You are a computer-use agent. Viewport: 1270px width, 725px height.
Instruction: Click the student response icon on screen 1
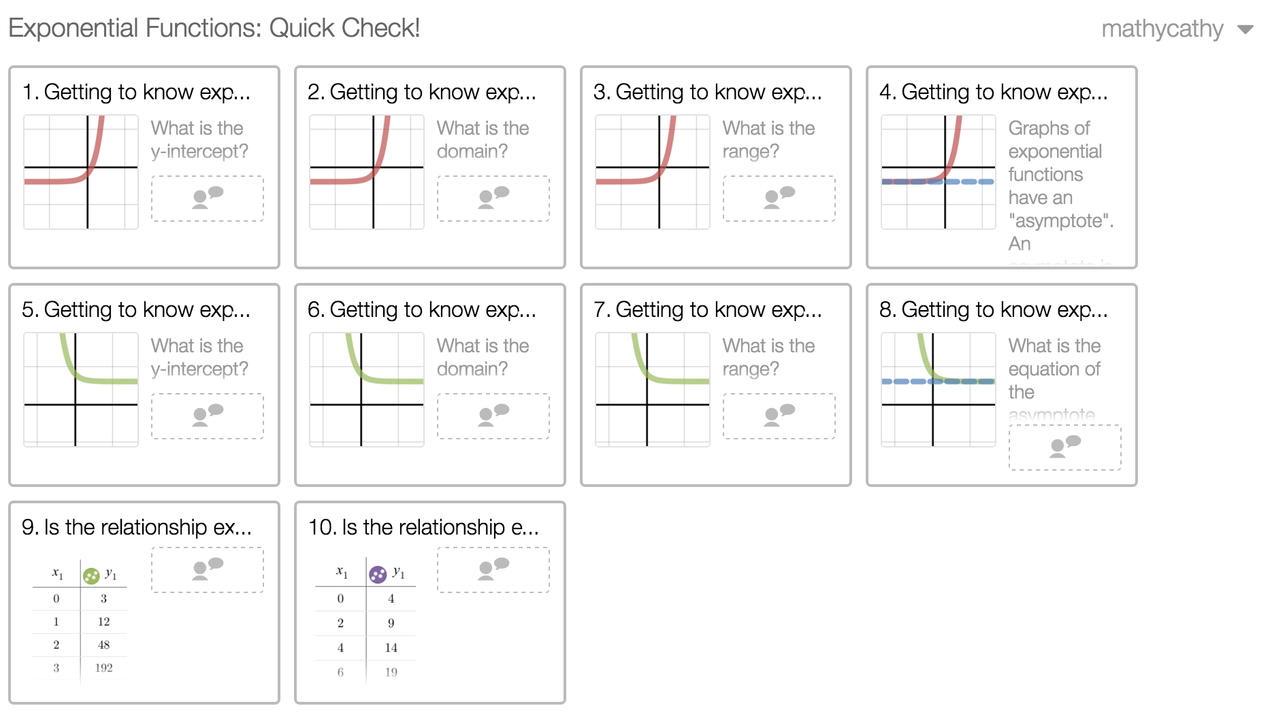pos(208,198)
